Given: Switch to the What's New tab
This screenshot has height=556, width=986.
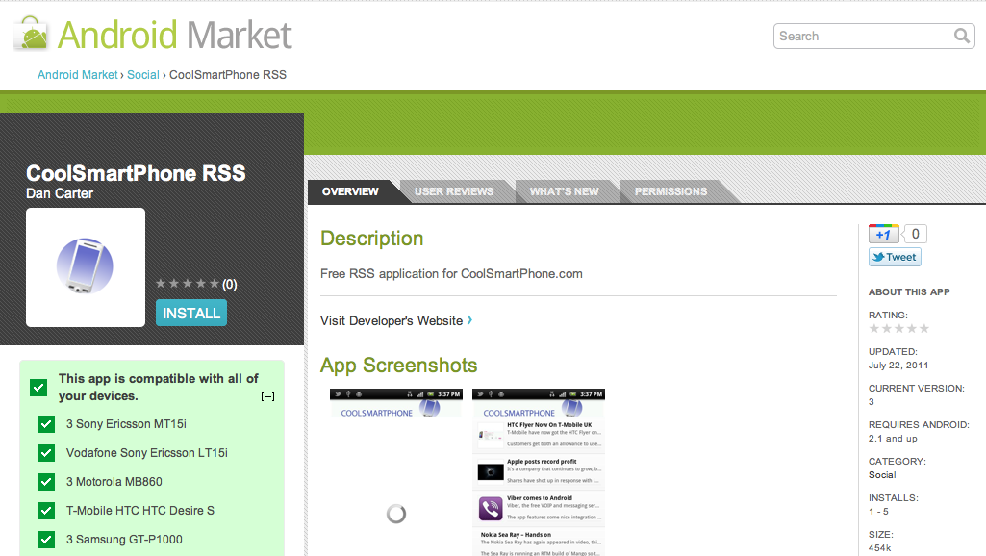Looking at the screenshot, I should tap(564, 191).
